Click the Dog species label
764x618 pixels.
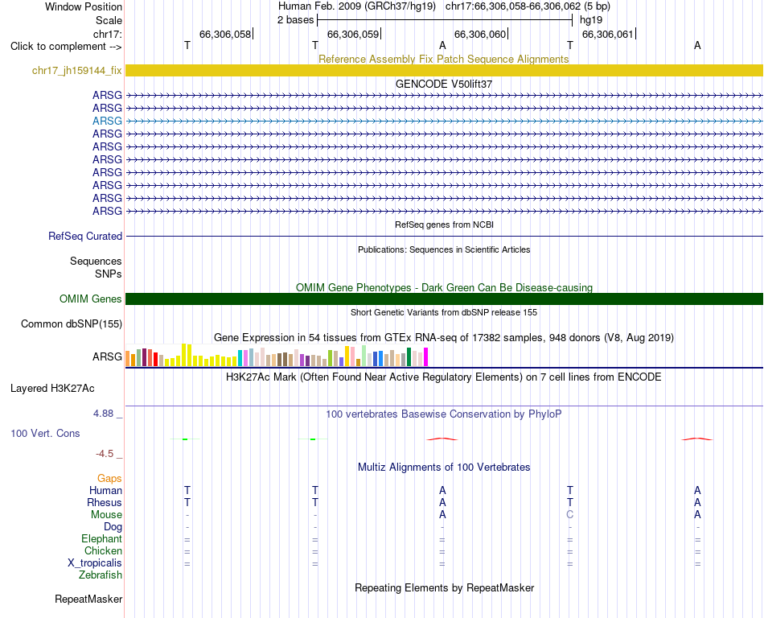[113, 526]
